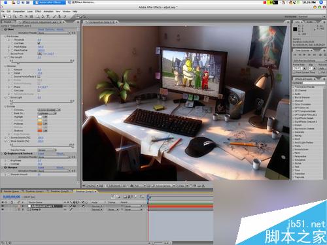Click the Highlight color swatch

click(40, 117)
